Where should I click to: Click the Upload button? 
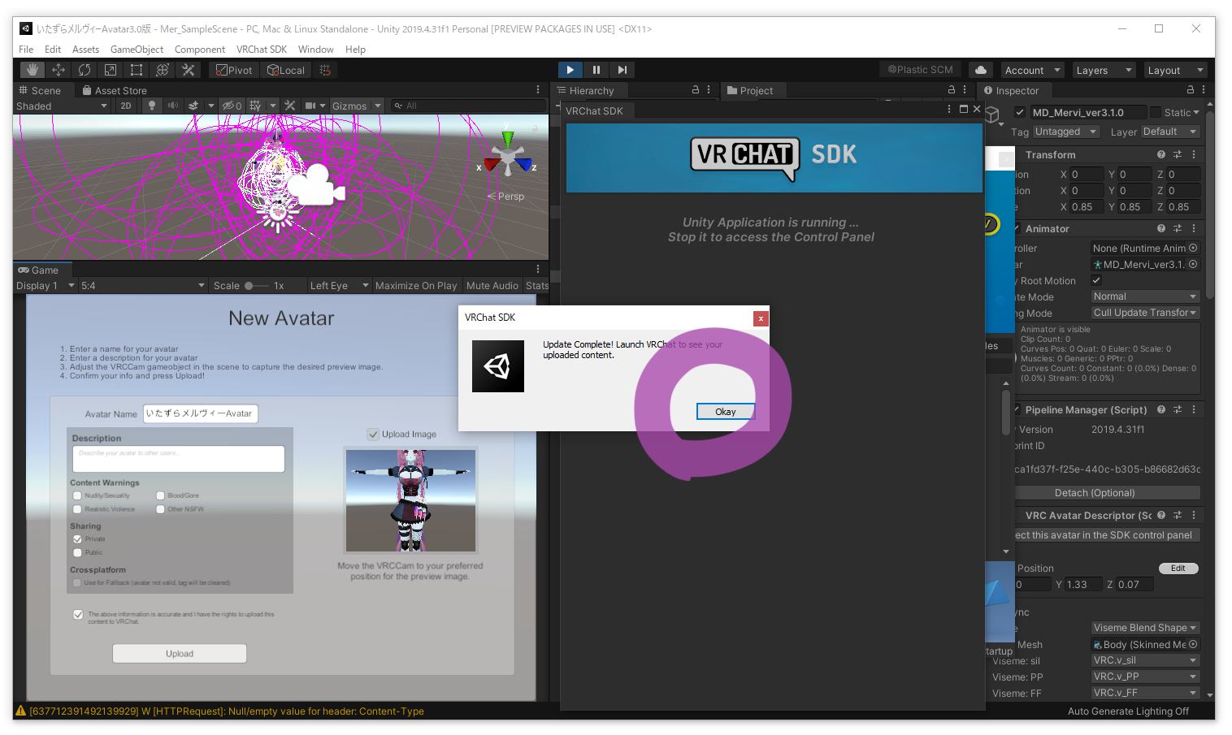click(x=180, y=653)
